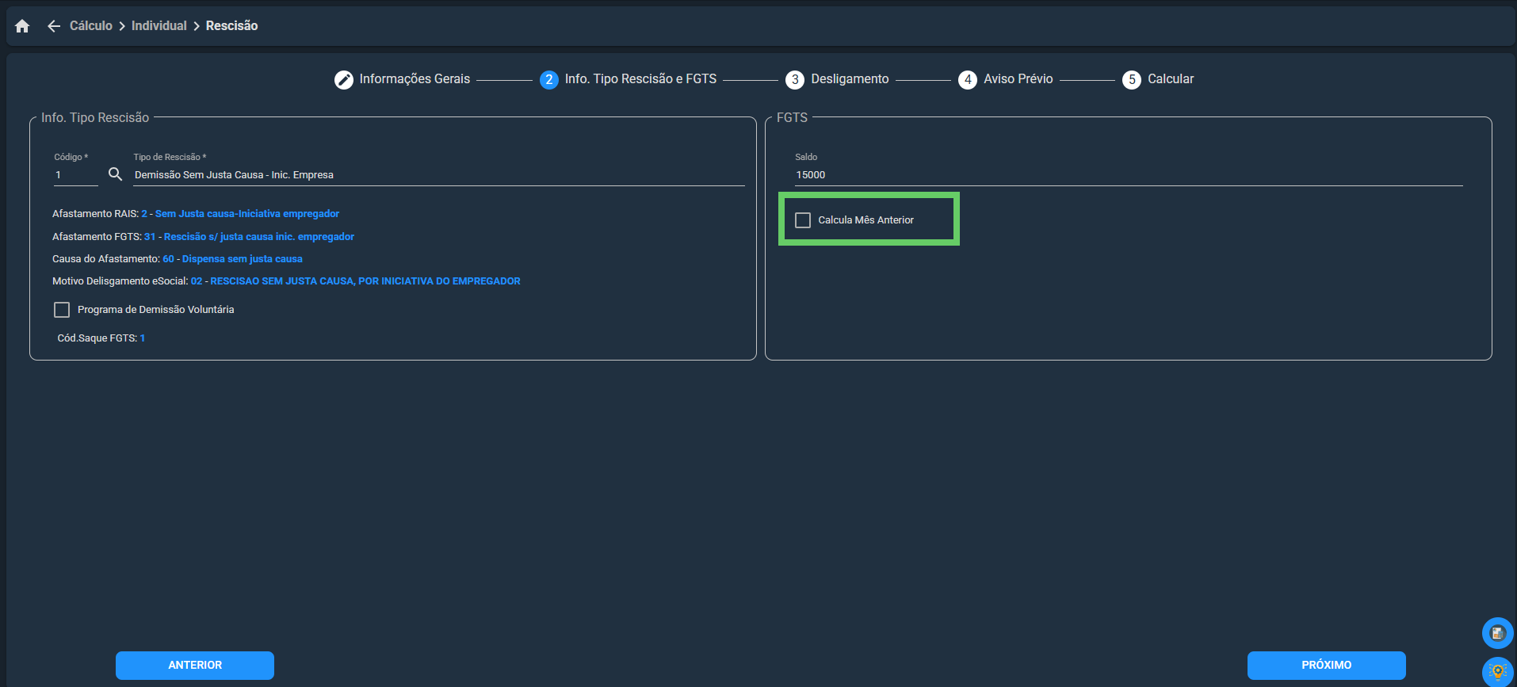The height and width of the screenshot is (687, 1517).
Task: Click the PRÓXIMO button
Action: coord(1326,666)
